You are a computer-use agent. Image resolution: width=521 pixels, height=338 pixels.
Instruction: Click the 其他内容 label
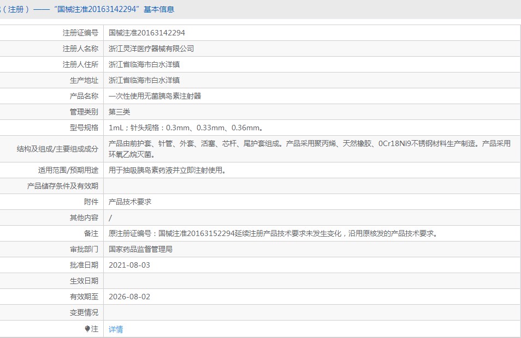pos(84,218)
